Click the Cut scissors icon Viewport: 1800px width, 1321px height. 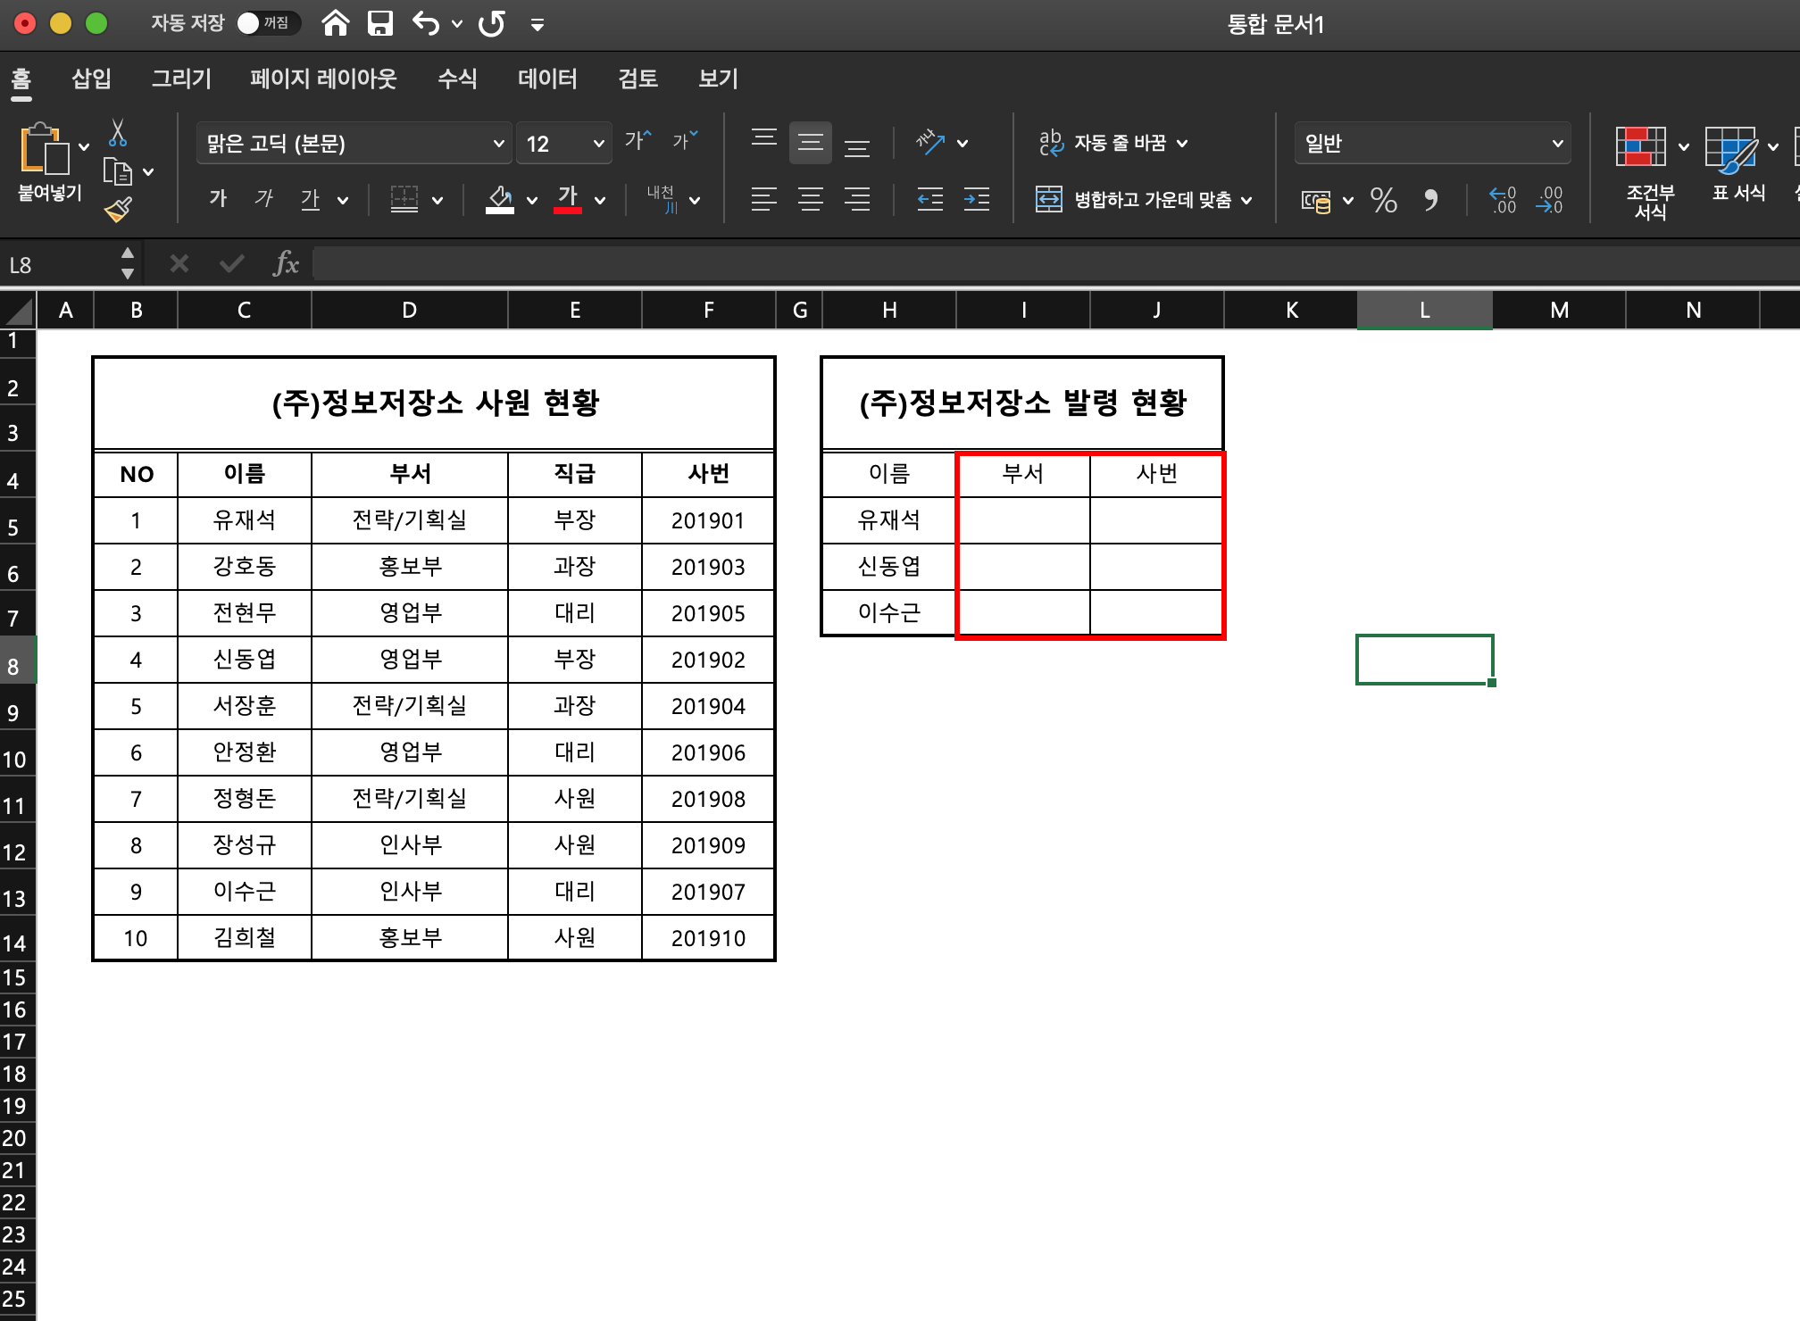(x=118, y=134)
